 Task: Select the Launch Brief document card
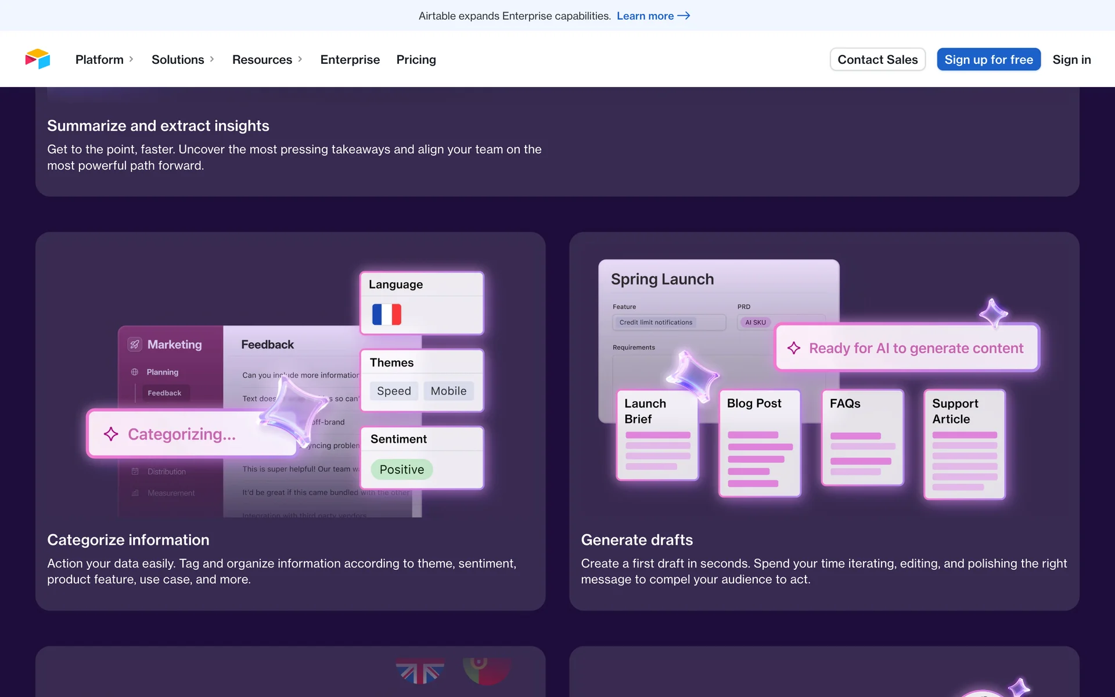[x=657, y=435]
